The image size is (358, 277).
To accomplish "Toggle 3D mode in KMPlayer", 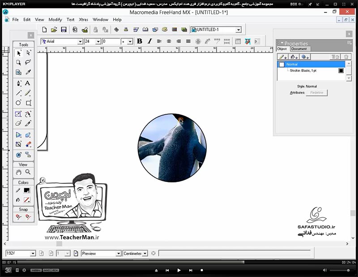I will pos(8,270).
